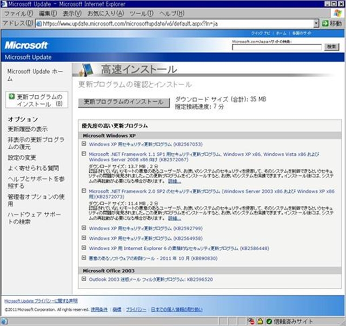Click the Microsoft.com Japan search box

[277, 47]
